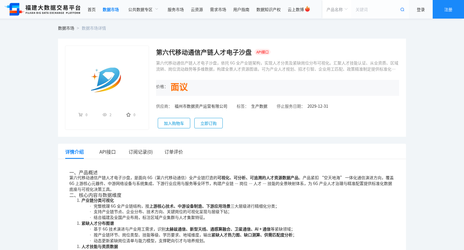Switch to the 订单评价 tab
The height and width of the screenshot is (250, 464).
point(174,152)
